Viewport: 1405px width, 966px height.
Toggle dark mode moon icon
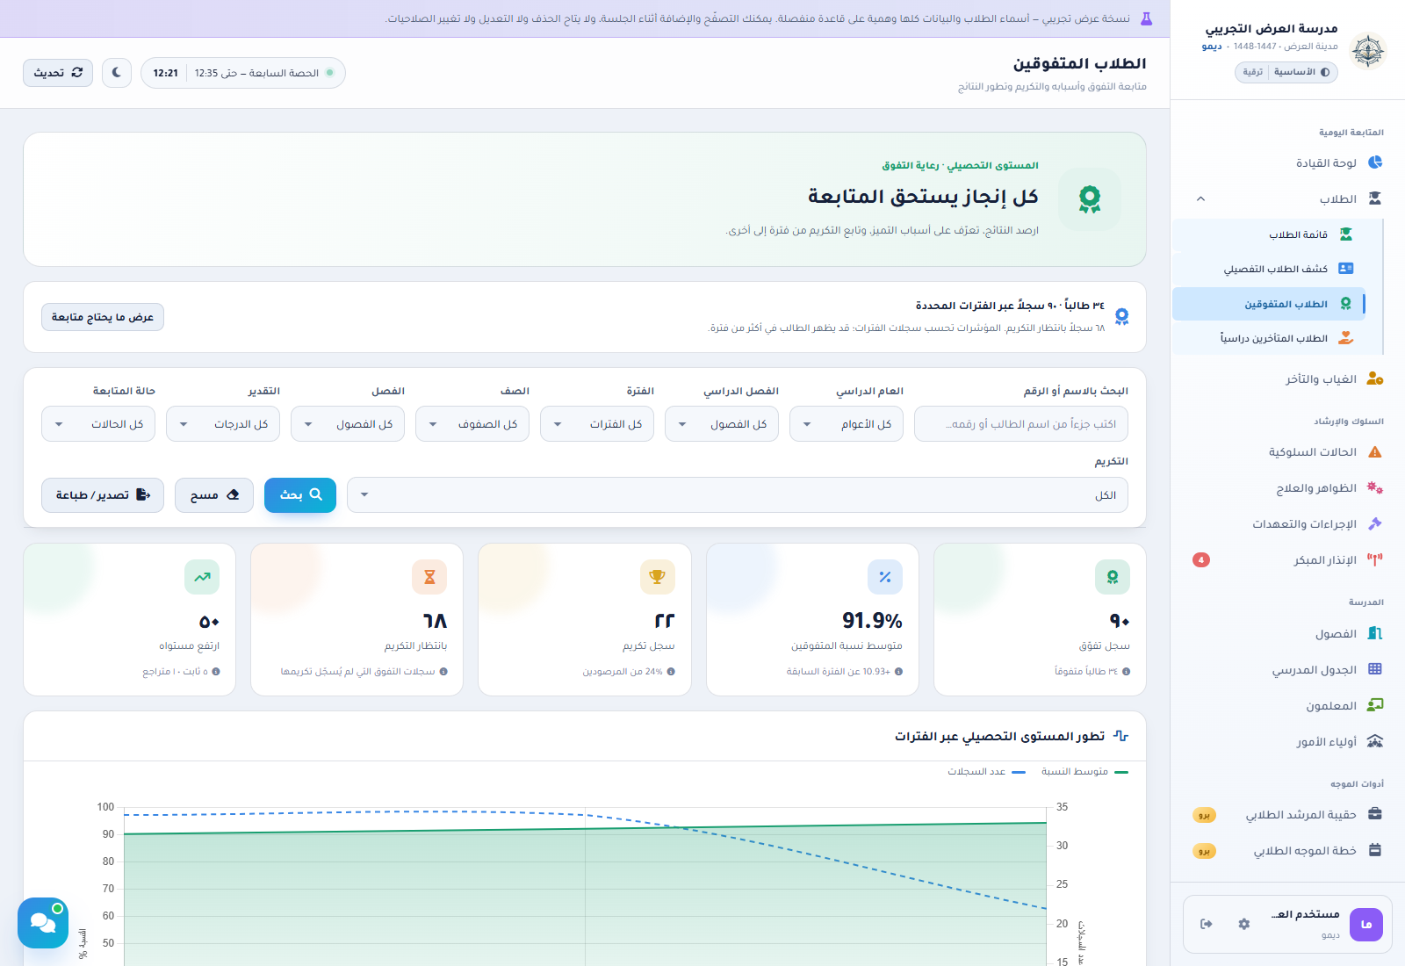click(117, 73)
